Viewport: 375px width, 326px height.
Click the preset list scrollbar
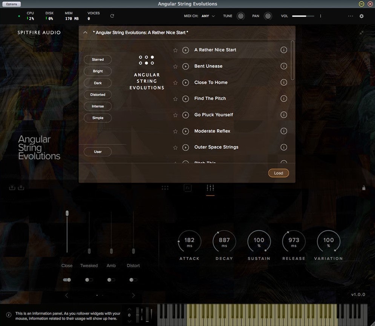292,60
